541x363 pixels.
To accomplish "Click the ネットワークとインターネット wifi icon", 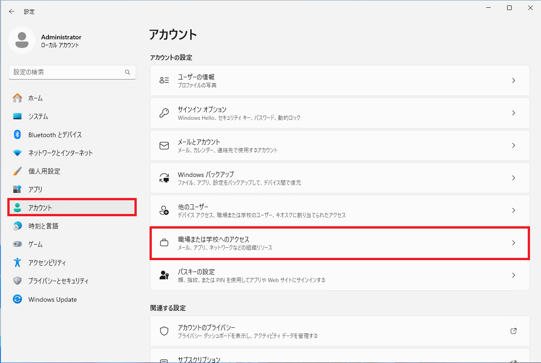I will [17, 153].
